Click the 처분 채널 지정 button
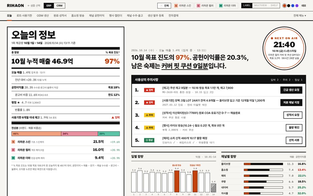This screenshot has height=196, width=313. tap(291, 103)
